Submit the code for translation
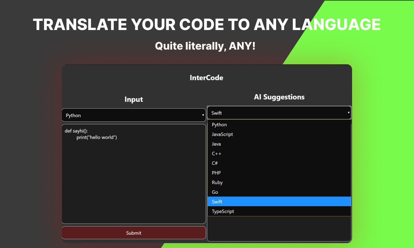 click(x=134, y=233)
